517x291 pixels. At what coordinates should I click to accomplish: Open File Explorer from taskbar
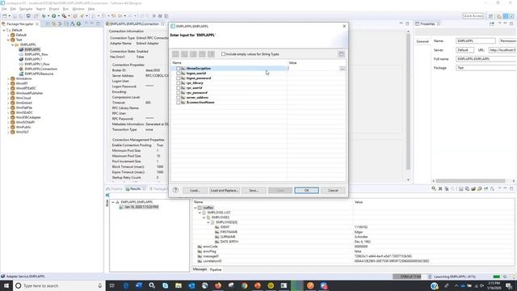pos(179,285)
